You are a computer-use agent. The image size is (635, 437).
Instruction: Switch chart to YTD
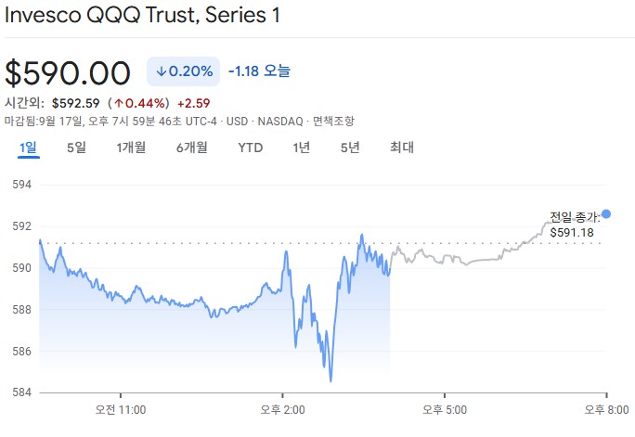pyautogui.click(x=250, y=148)
